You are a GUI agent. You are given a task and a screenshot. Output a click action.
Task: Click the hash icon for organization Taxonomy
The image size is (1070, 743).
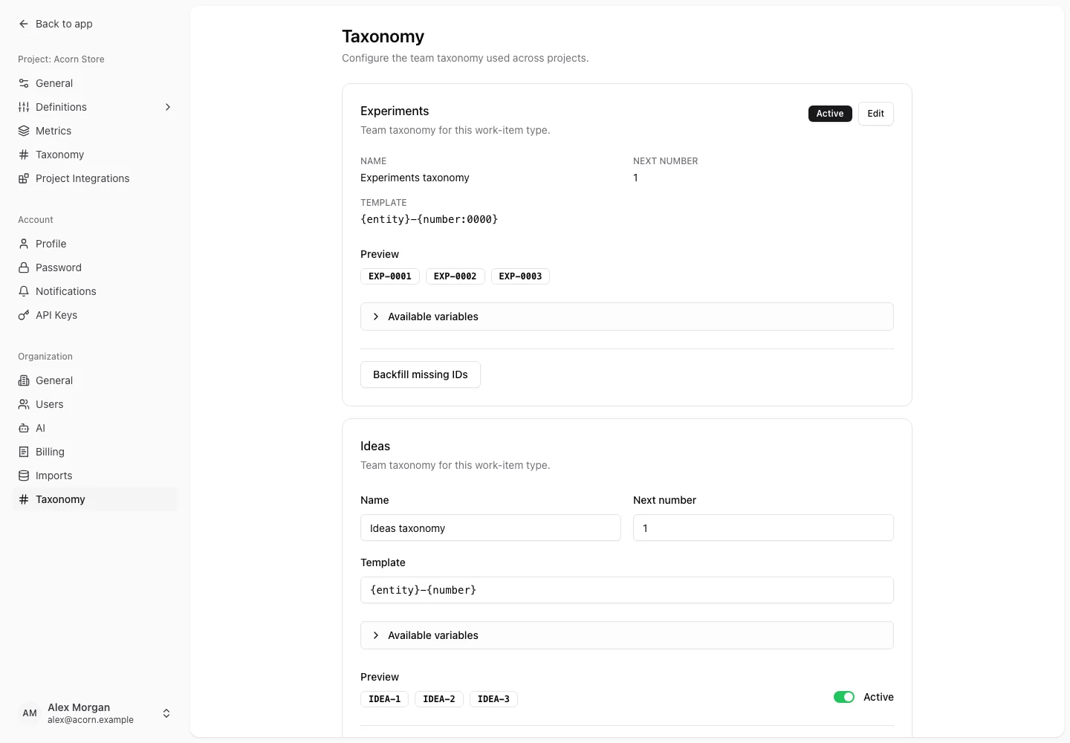[24, 499]
